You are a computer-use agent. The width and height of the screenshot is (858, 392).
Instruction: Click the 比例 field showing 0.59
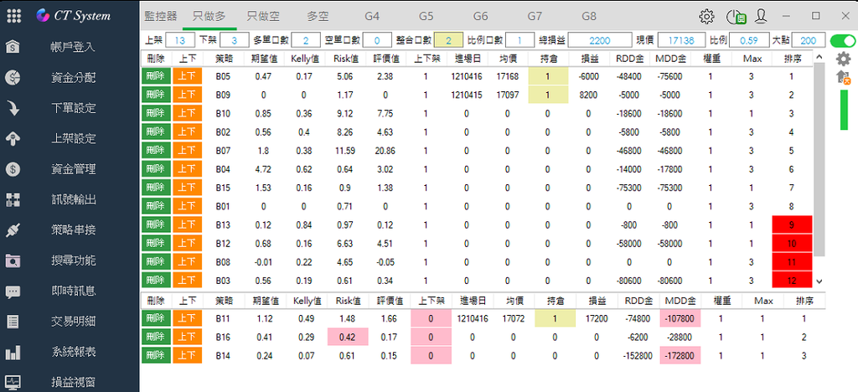(x=748, y=40)
